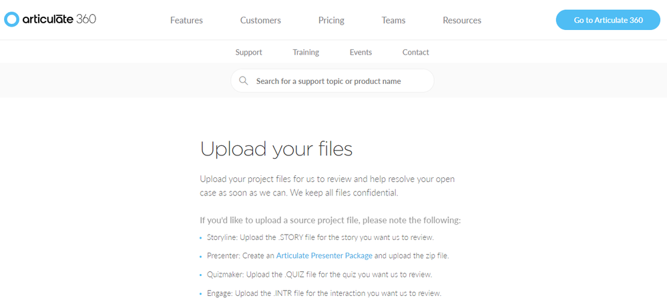This screenshot has width=667, height=302.
Task: Click the Upload your files heading
Action: (276, 149)
